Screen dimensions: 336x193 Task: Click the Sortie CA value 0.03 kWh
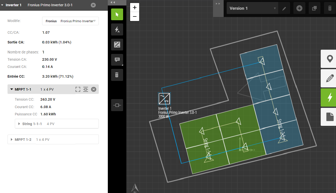(x=57, y=42)
